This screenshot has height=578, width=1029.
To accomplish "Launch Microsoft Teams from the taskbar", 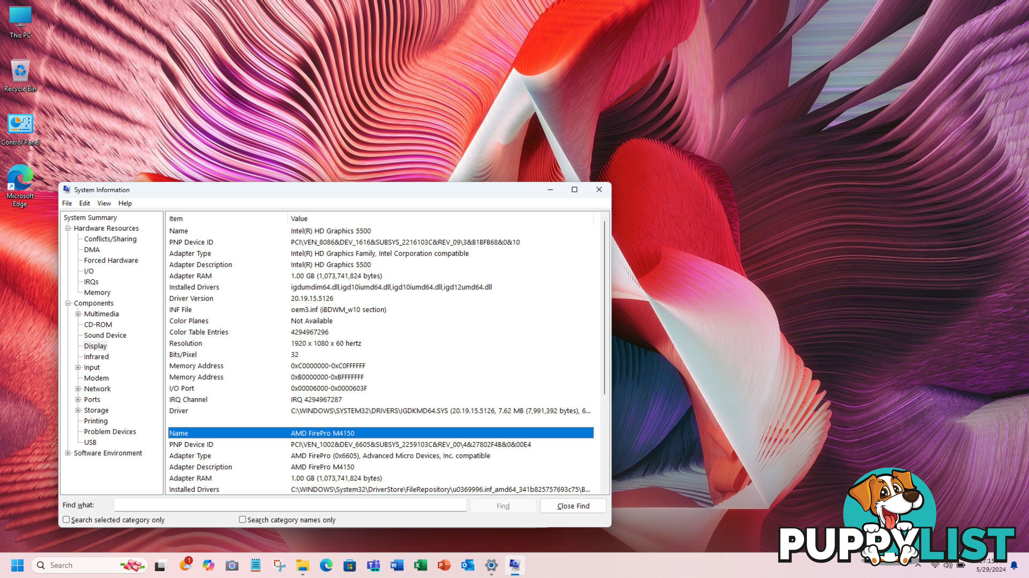I will [373, 565].
